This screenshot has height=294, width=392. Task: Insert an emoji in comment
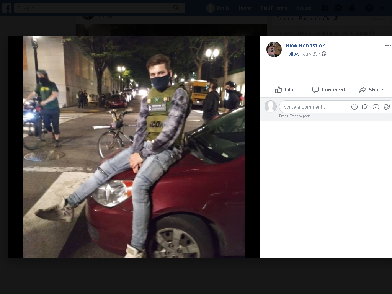[354, 107]
